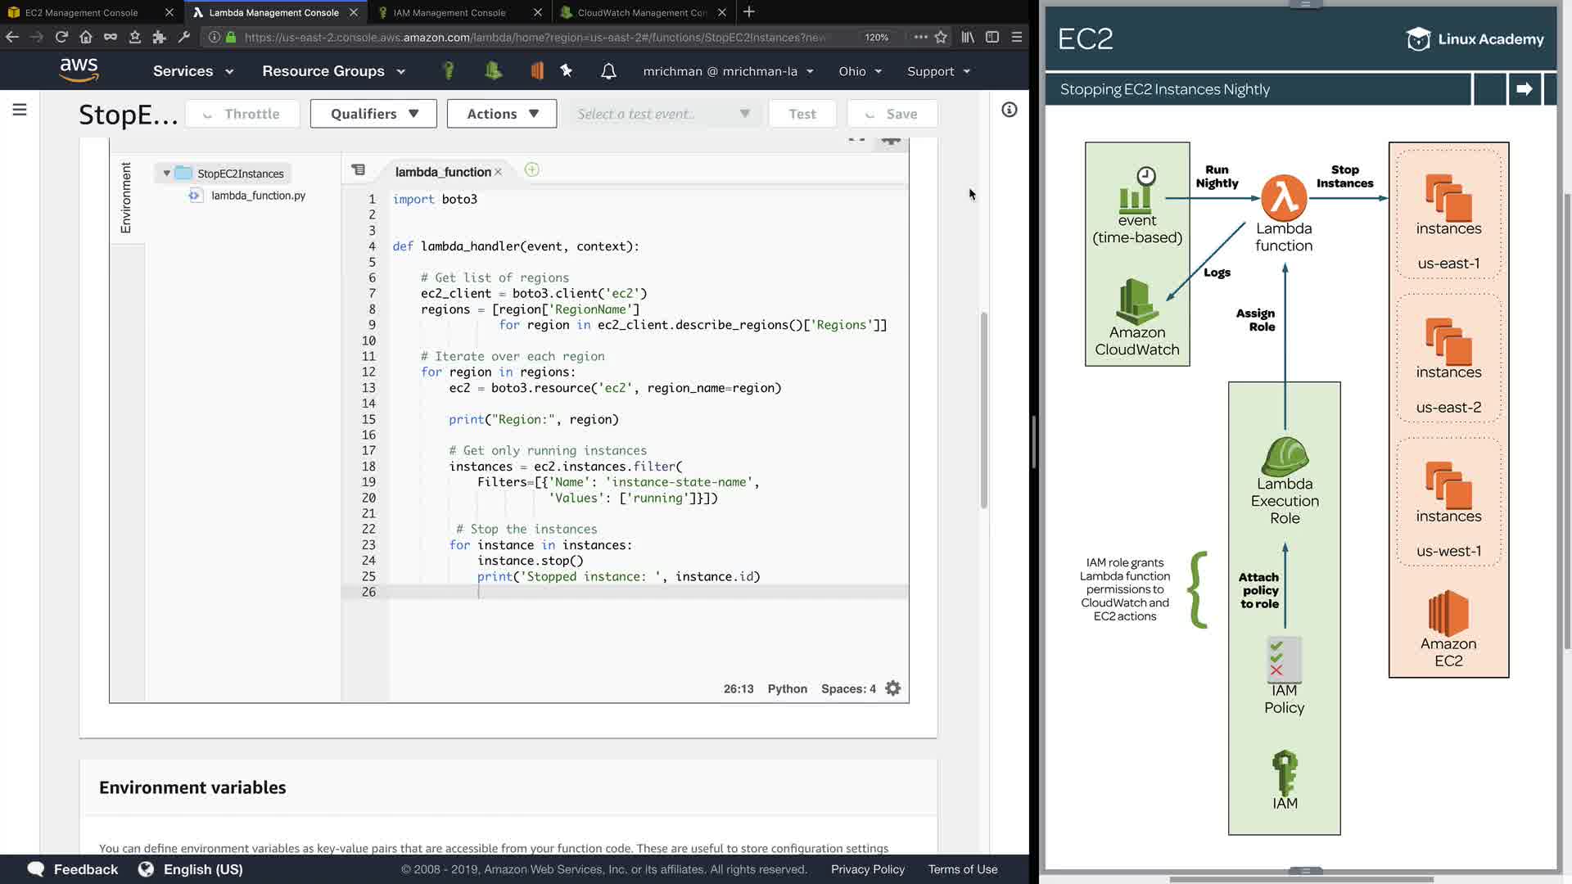Image resolution: width=1572 pixels, height=884 pixels.
Task: Collapse the StopEC2Instances folder tree
Action: click(167, 174)
